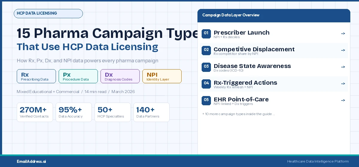
Task: Open Competitive Displacement via its arrow
Action: coord(343,50)
